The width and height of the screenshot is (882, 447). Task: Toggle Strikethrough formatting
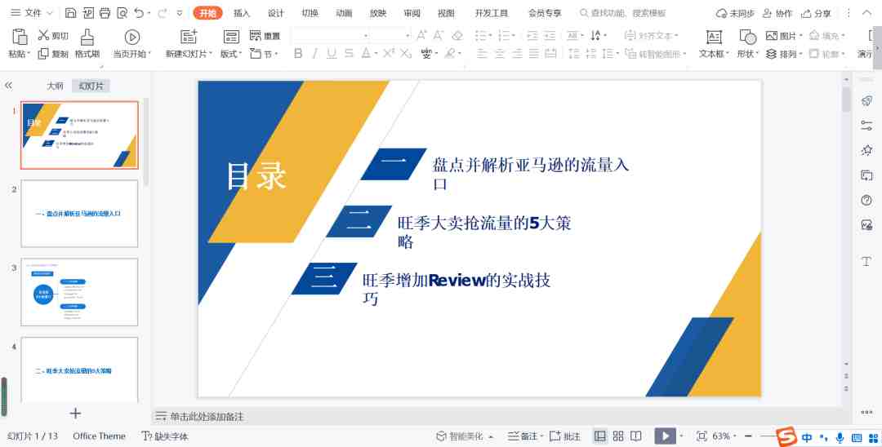point(349,54)
